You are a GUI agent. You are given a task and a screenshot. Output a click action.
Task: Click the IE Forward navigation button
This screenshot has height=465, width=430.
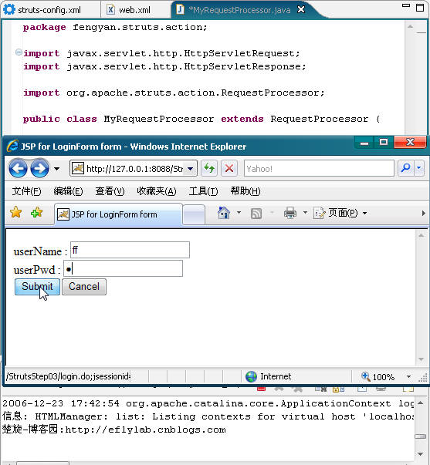pyautogui.click(x=40, y=168)
